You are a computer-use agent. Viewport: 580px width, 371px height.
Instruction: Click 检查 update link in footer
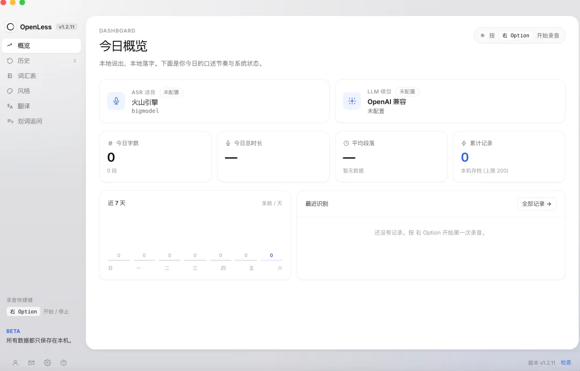[x=566, y=362]
